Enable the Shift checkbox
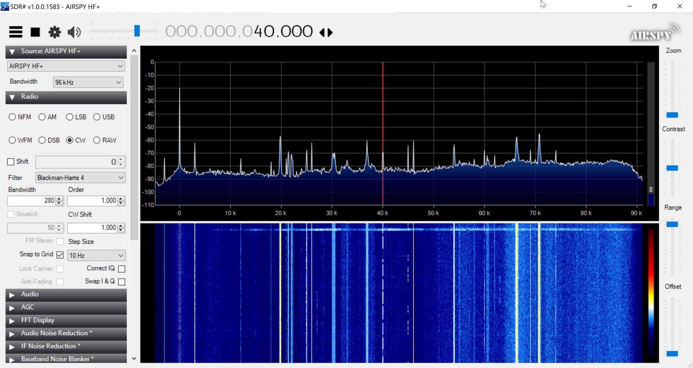The height and width of the screenshot is (368, 693). pyautogui.click(x=10, y=162)
